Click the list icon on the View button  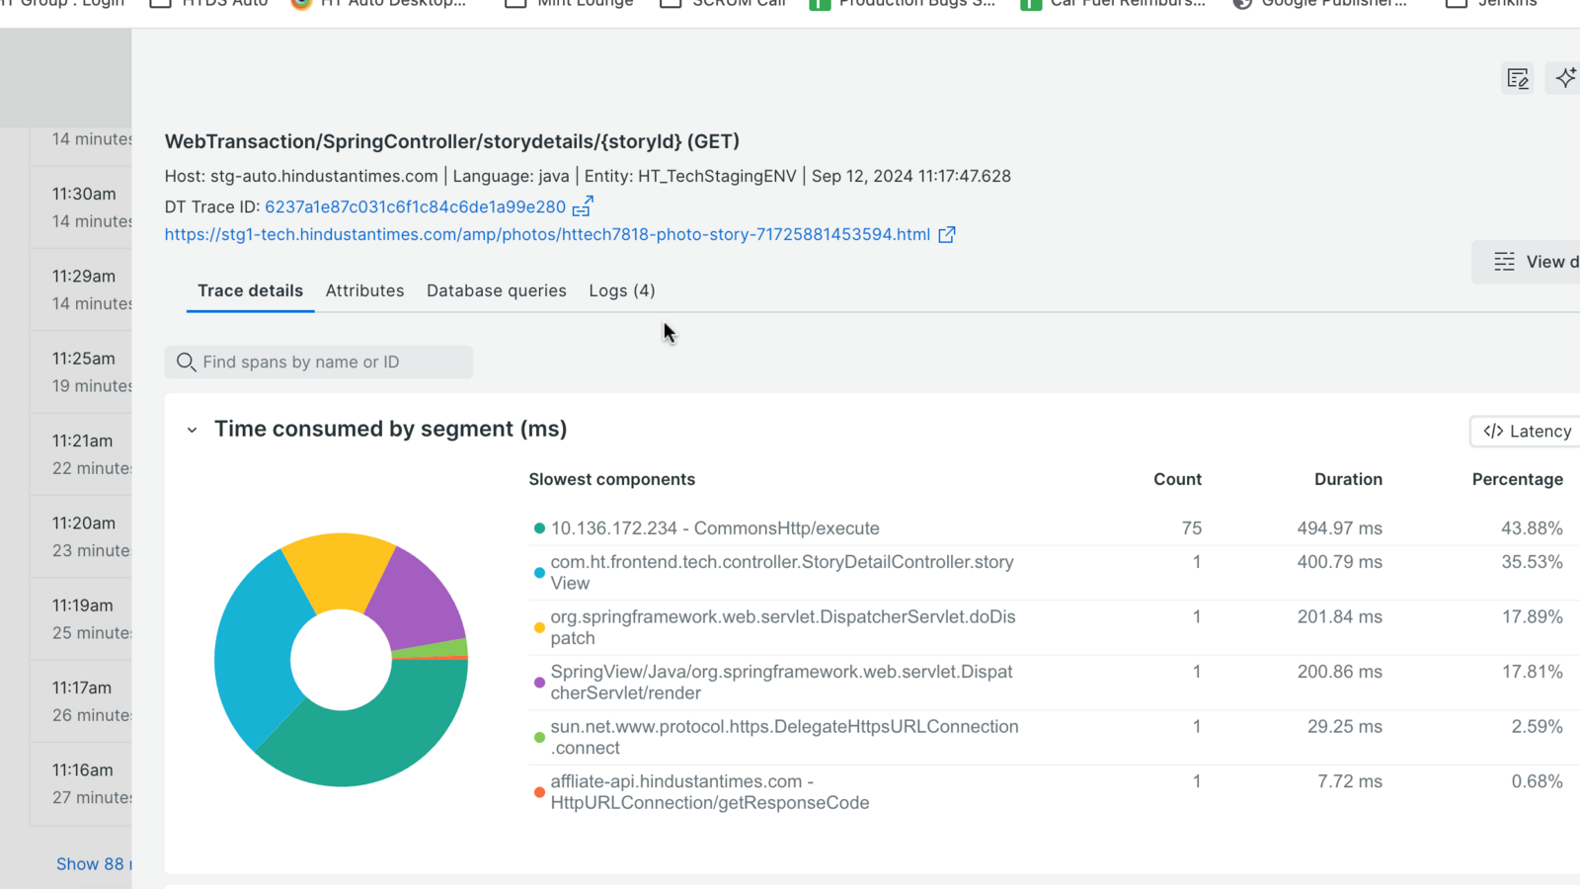click(1504, 262)
